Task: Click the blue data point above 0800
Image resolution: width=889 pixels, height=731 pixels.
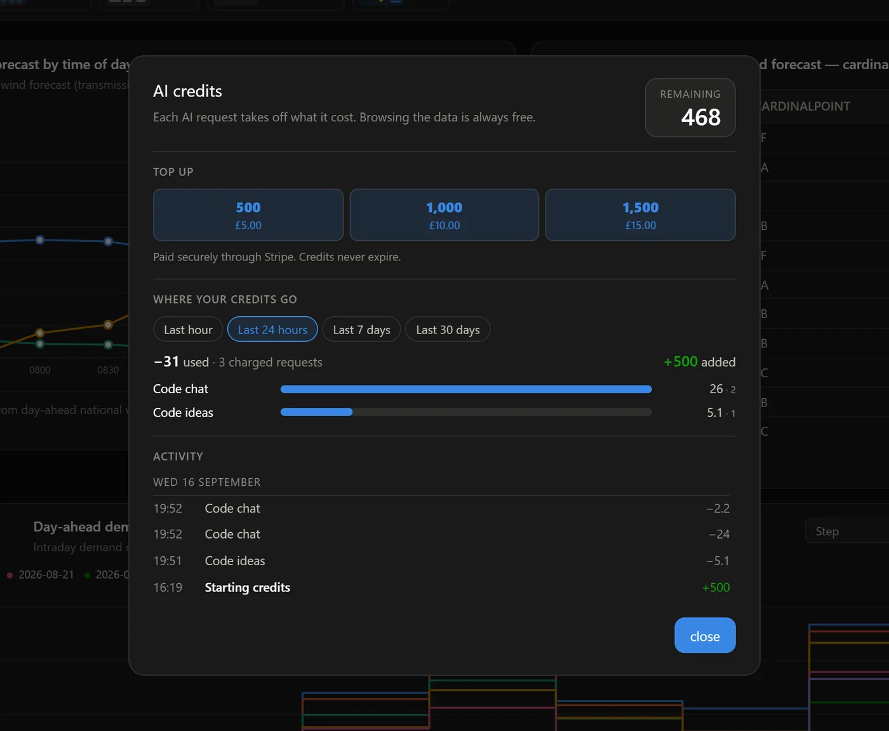Action: [40, 240]
